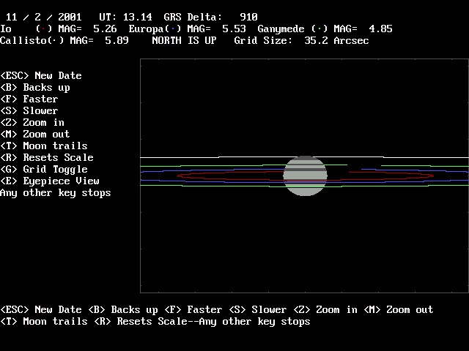
Task: Switch to <E> Eyepiece View
Action: (50, 181)
